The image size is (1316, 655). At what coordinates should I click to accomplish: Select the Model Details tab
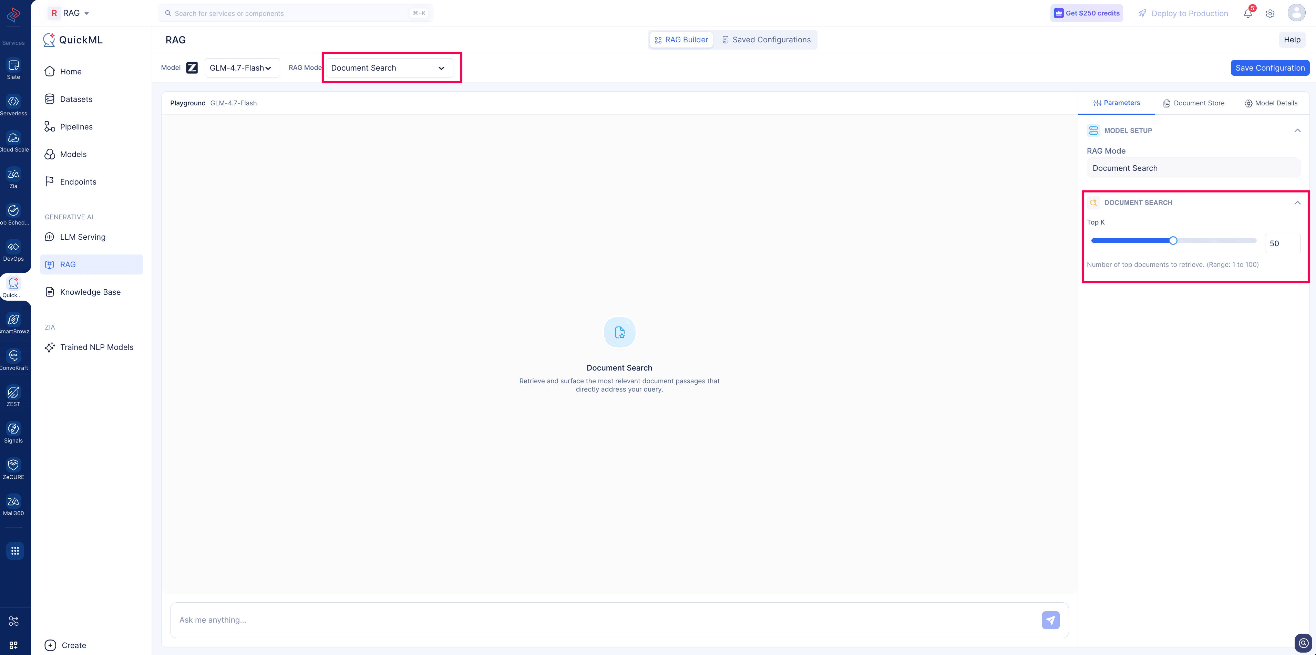tap(1271, 103)
